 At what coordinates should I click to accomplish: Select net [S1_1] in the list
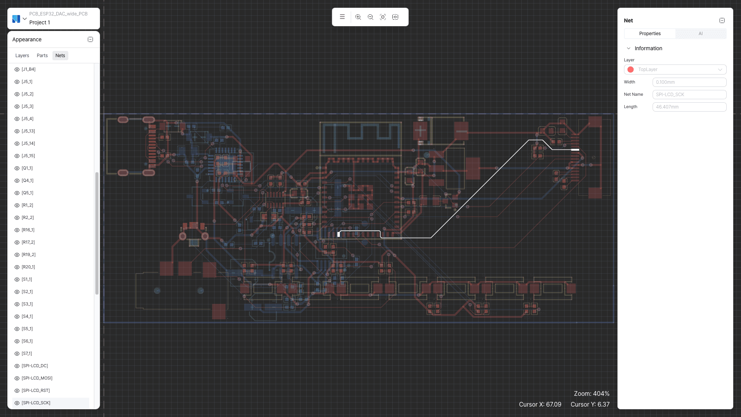(51, 279)
